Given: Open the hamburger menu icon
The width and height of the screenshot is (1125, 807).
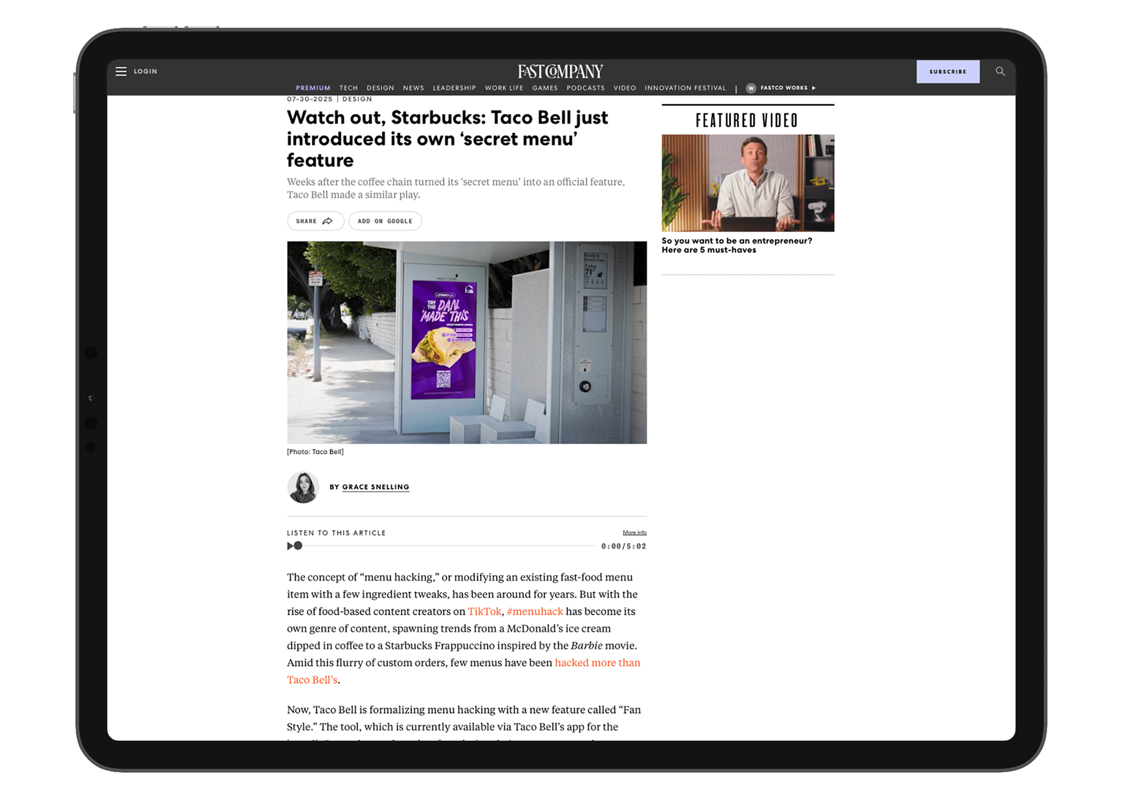Looking at the screenshot, I should pyautogui.click(x=121, y=71).
